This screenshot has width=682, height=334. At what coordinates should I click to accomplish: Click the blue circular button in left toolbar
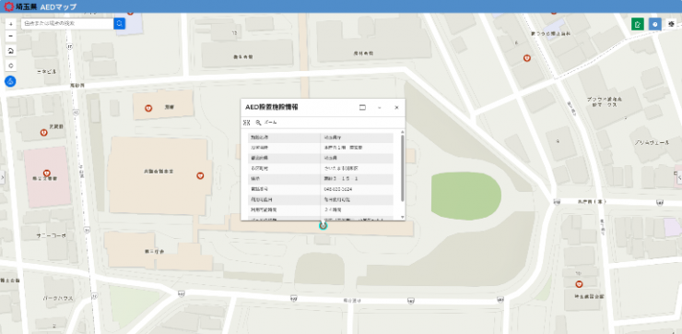tap(10, 80)
